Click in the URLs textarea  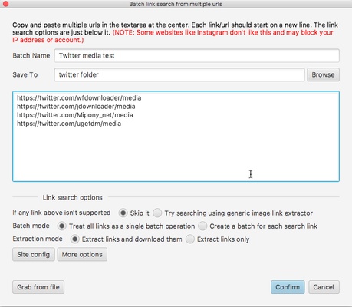click(x=176, y=137)
